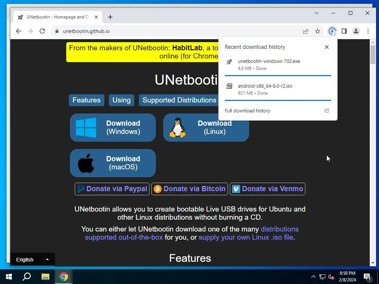Open a new tab with plus button
379x284 pixels.
pos(110,17)
